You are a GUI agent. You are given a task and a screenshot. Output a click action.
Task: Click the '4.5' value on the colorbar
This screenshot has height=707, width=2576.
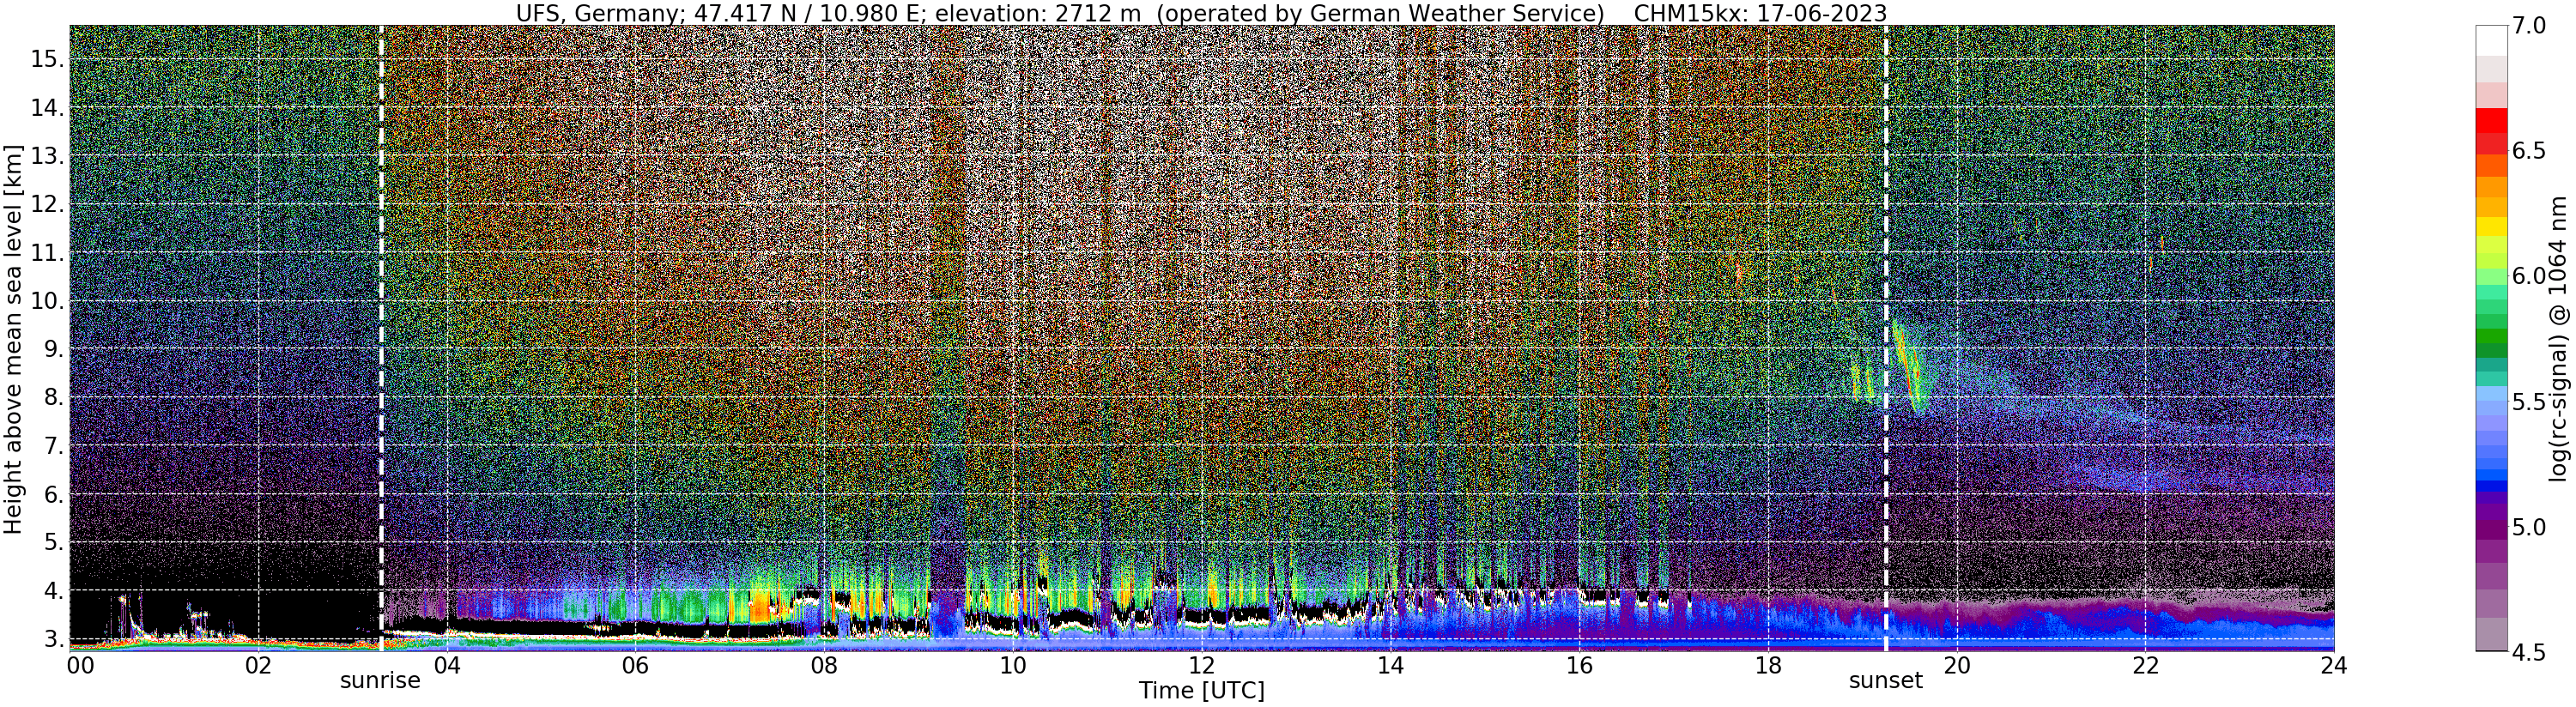click(2530, 652)
